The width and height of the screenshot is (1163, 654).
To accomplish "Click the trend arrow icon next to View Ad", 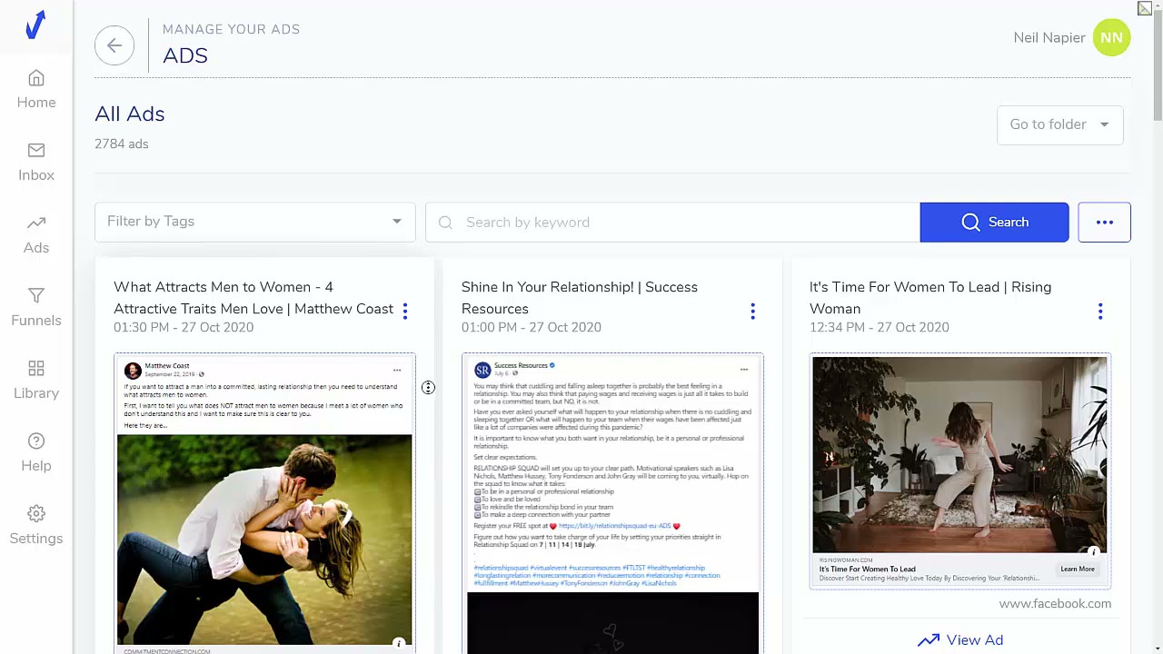I will click(929, 640).
